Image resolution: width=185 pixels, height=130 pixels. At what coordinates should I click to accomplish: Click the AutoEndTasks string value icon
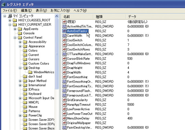coord(64,31)
